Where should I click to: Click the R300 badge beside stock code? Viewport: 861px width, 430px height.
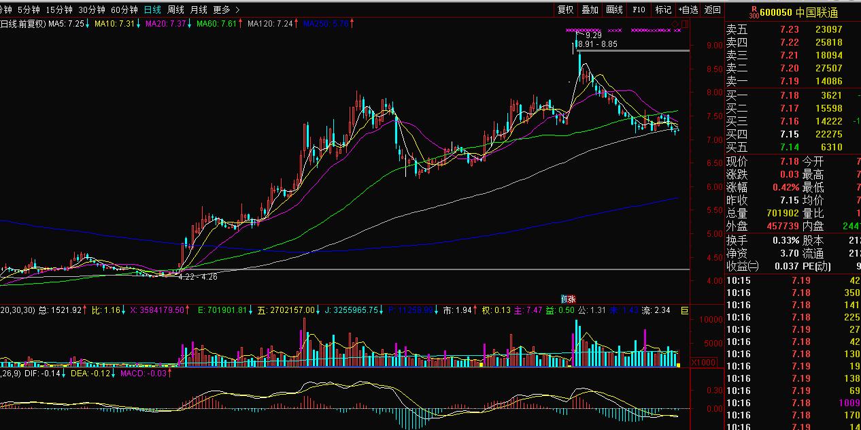pos(734,12)
